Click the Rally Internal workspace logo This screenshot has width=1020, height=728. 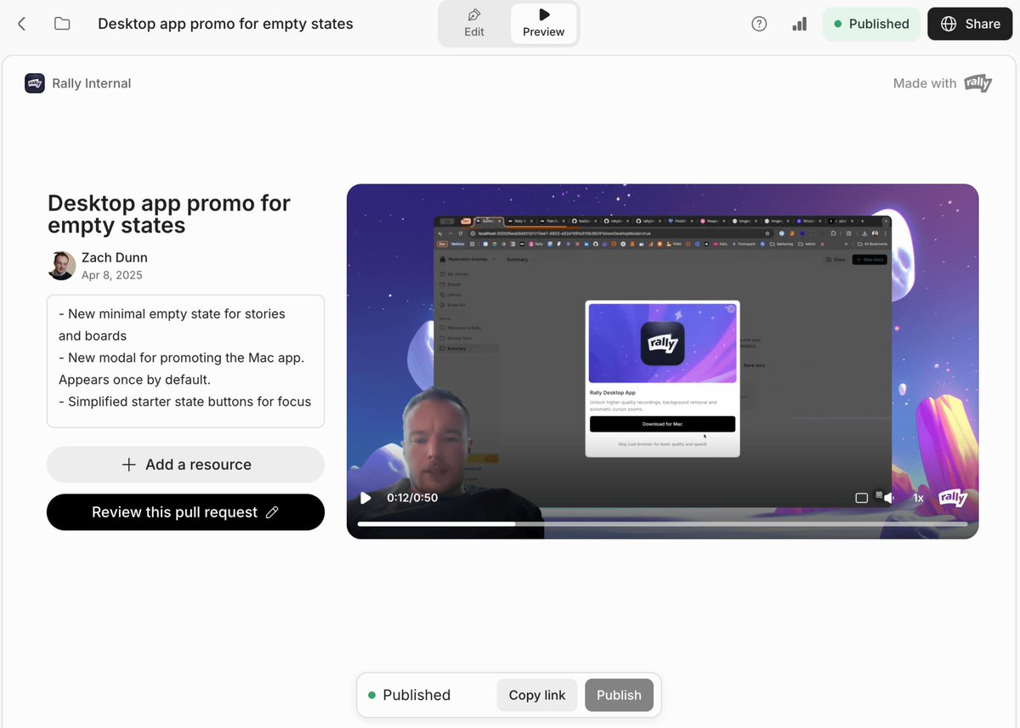click(35, 83)
